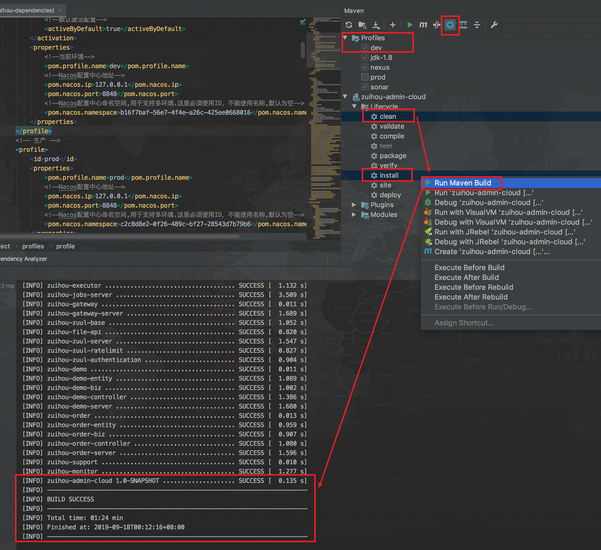Open Maven settings wrench icon
The image size is (601, 550).
pyautogui.click(x=494, y=25)
